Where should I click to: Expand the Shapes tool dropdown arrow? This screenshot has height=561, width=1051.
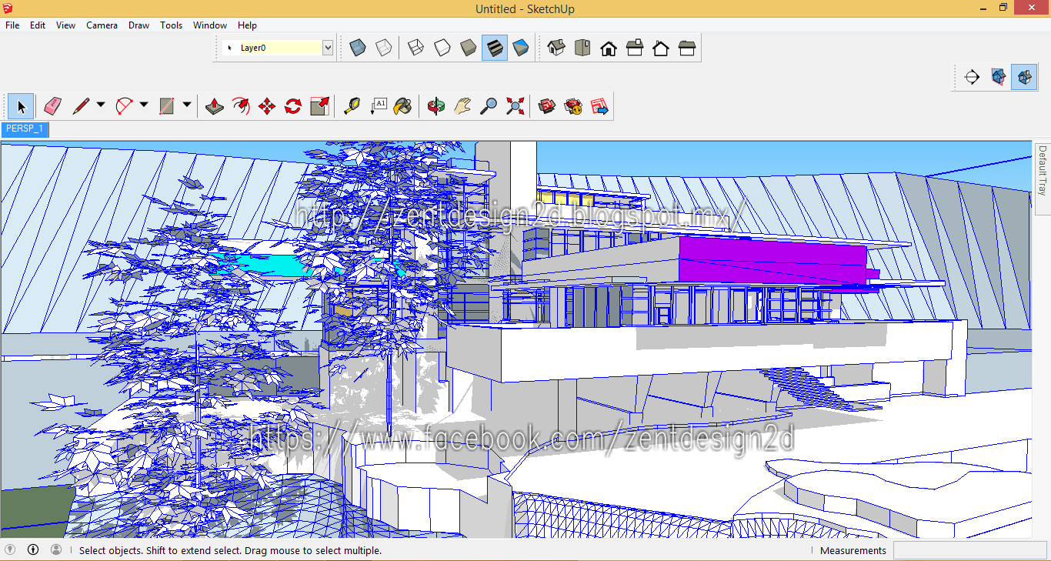tap(187, 106)
